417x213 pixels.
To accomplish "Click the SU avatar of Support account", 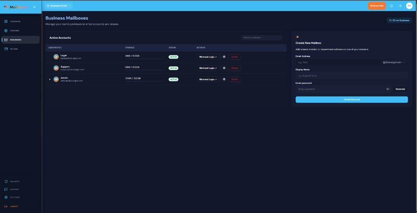I will pos(56,68).
